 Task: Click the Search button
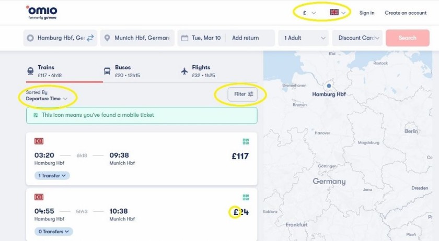click(x=407, y=38)
